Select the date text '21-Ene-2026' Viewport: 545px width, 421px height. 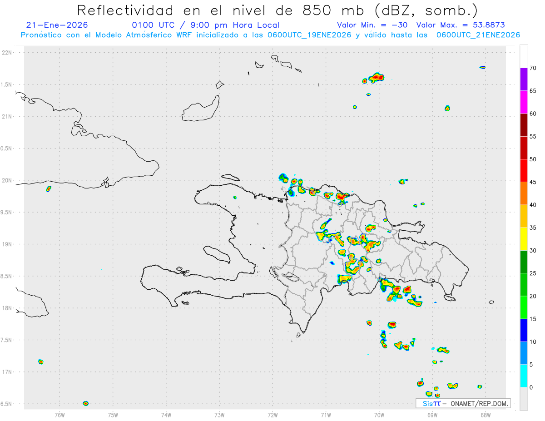pyautogui.click(x=57, y=25)
